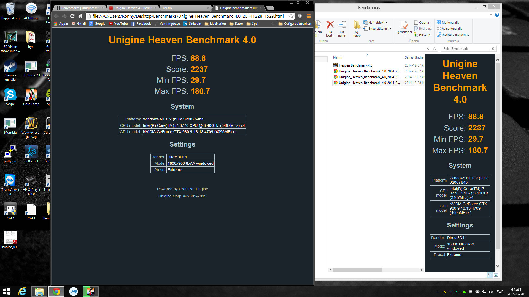Create Ny mapp in Explorer ribbon
The image size is (529, 297).
coord(357,29)
